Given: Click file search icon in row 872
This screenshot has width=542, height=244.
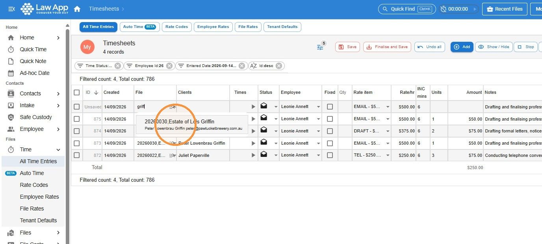Looking at the screenshot, I should tap(172, 155).
